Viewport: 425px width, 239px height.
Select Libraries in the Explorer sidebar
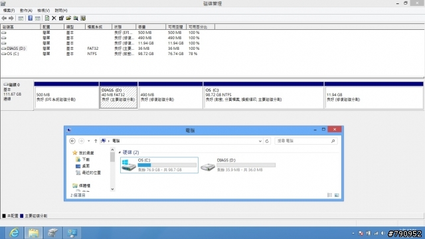(x=82, y=186)
